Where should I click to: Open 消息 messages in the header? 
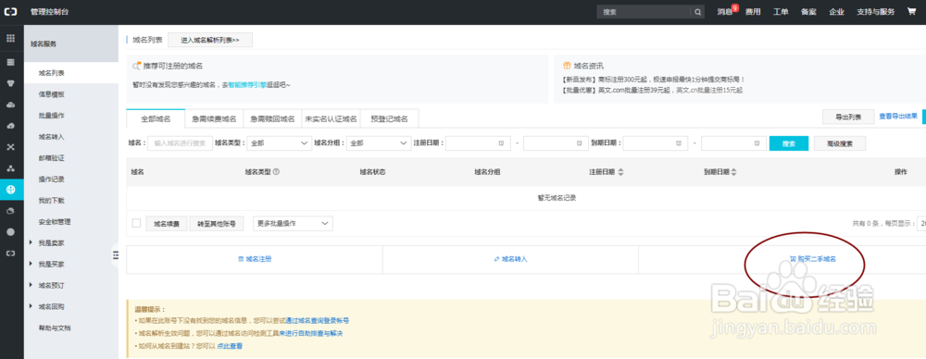[x=725, y=12]
